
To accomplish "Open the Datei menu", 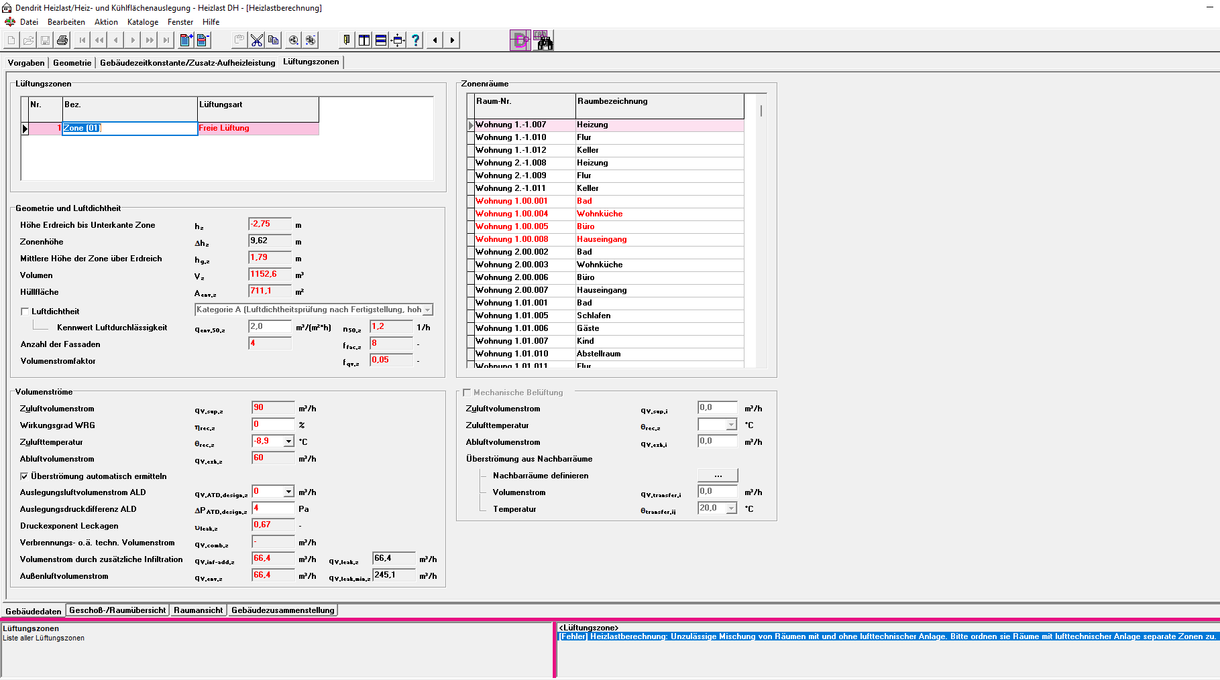I will pos(29,22).
